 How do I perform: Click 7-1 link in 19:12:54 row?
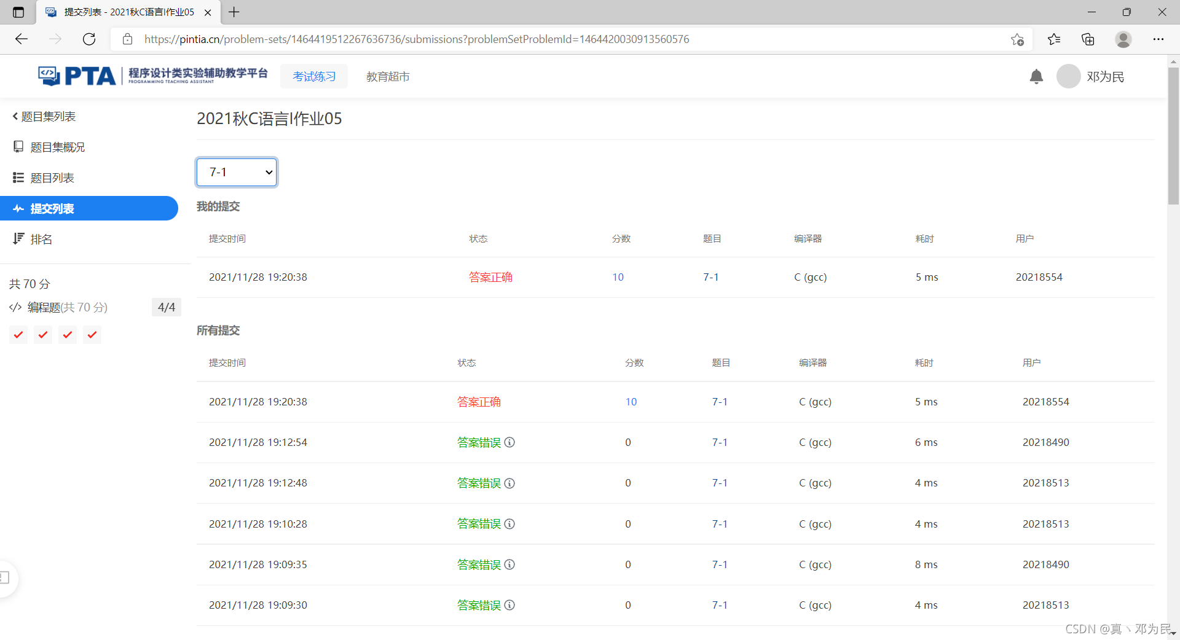pos(720,442)
